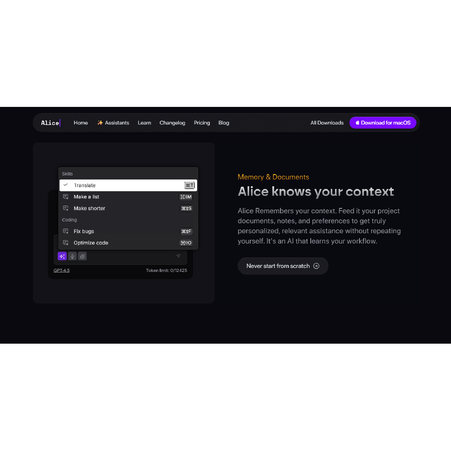Click the paperclip attachment icon
The image size is (451, 451).
pyautogui.click(x=82, y=256)
